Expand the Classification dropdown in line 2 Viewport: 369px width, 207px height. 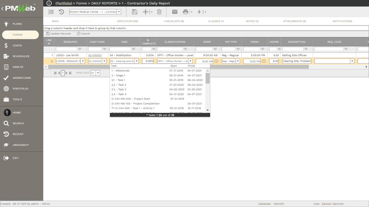[x=190, y=61]
